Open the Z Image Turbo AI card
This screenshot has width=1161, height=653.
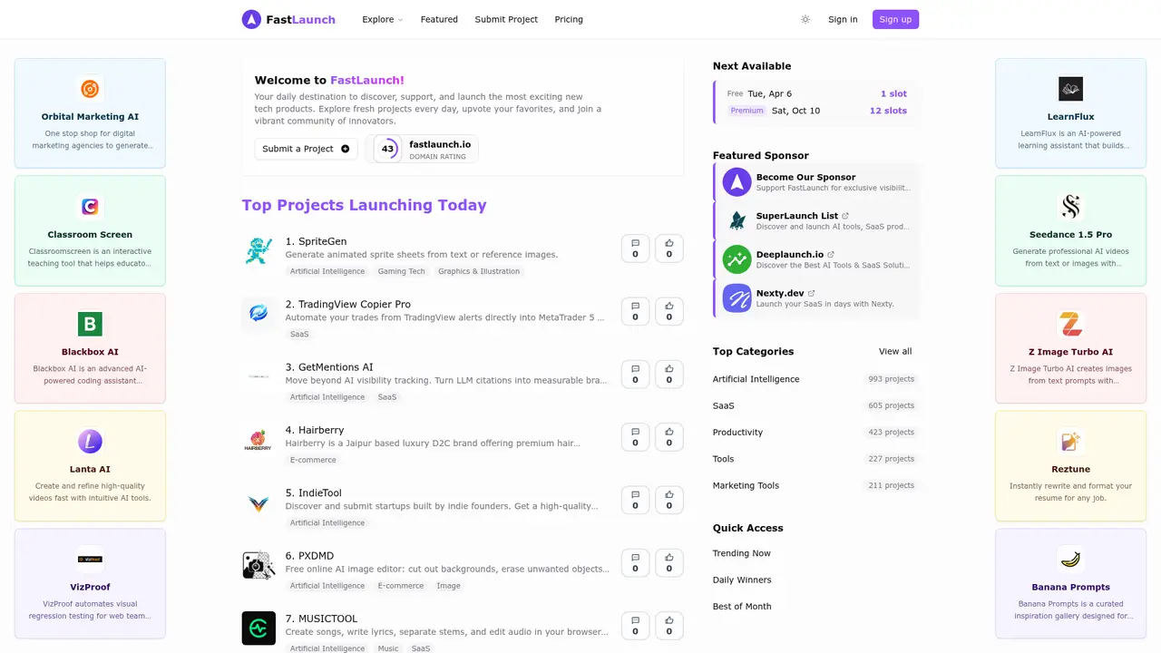[x=1070, y=348]
